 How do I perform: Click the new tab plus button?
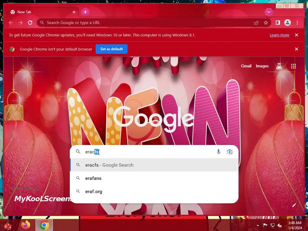coord(85,12)
